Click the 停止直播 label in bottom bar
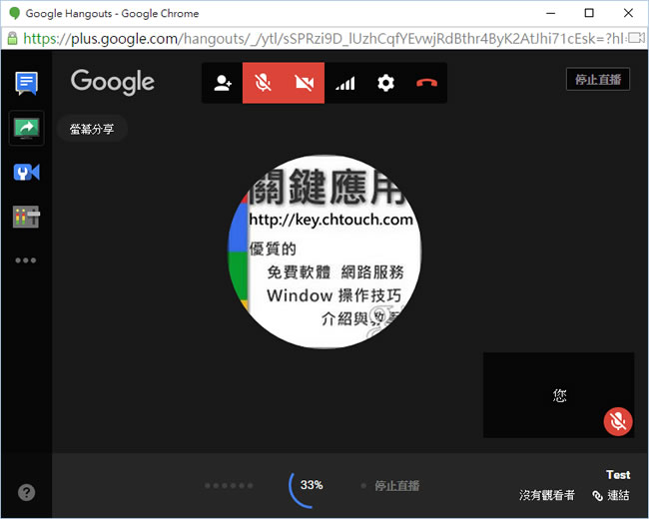 coord(397,485)
